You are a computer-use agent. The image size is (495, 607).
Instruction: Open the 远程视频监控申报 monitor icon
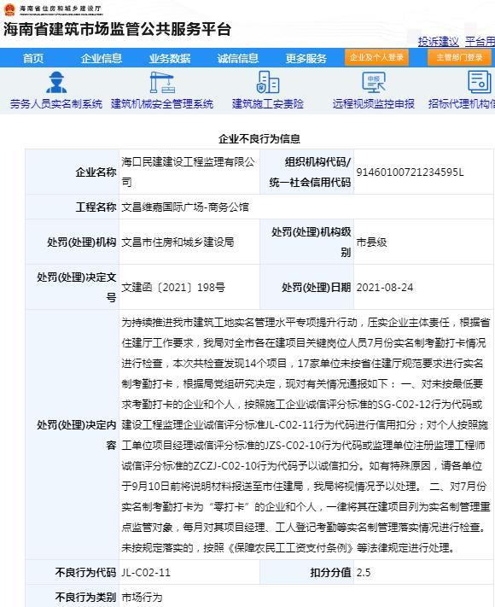tap(374, 82)
